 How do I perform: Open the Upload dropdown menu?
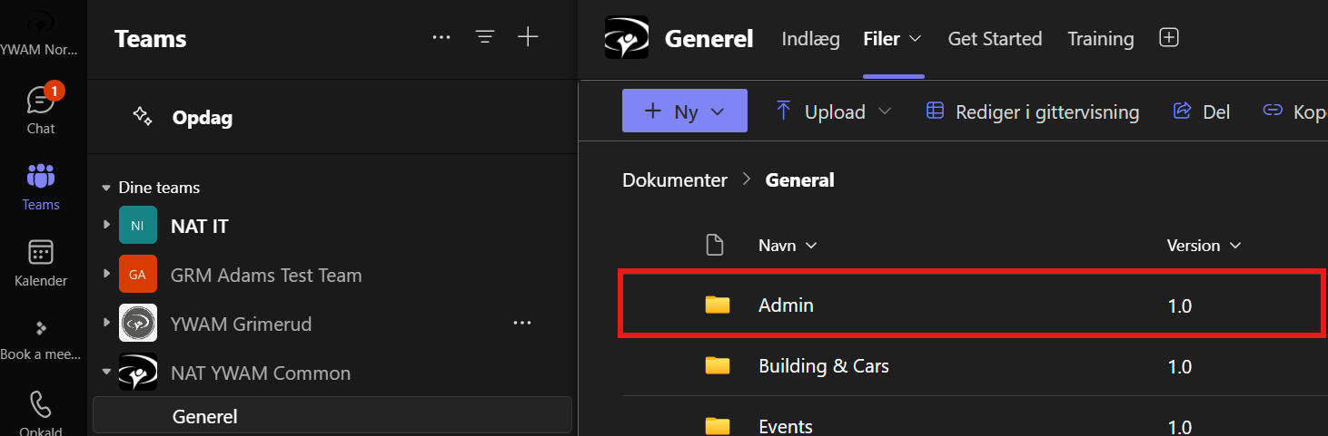click(885, 111)
